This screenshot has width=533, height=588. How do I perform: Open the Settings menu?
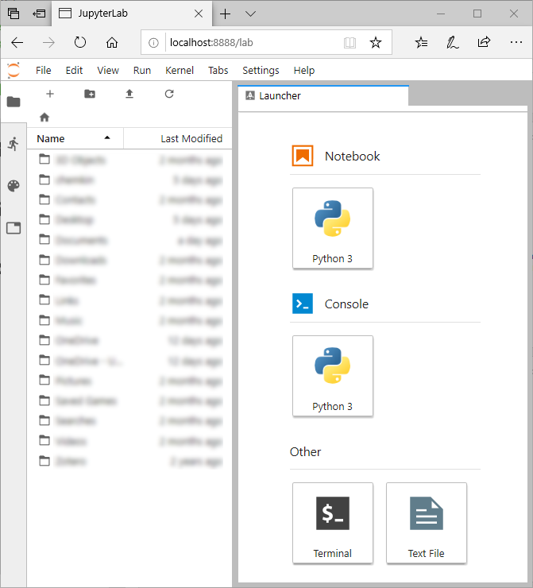[261, 70]
